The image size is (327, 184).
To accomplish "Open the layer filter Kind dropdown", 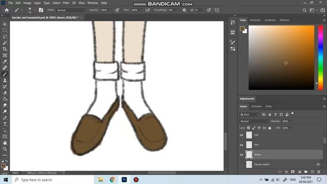I will click(249, 114).
